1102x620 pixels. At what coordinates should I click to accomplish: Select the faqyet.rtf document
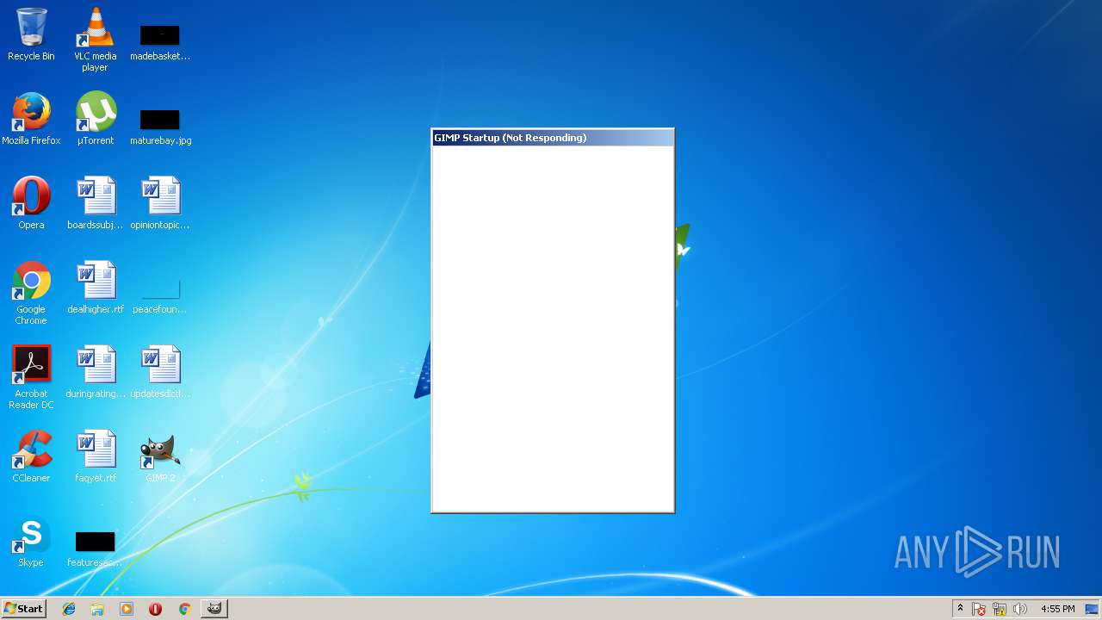(x=95, y=456)
